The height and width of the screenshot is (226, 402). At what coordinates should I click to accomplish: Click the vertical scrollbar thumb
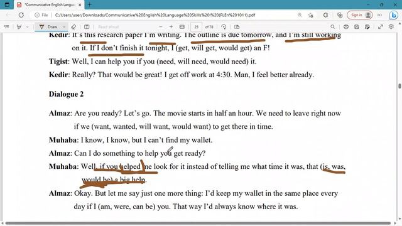click(399, 86)
